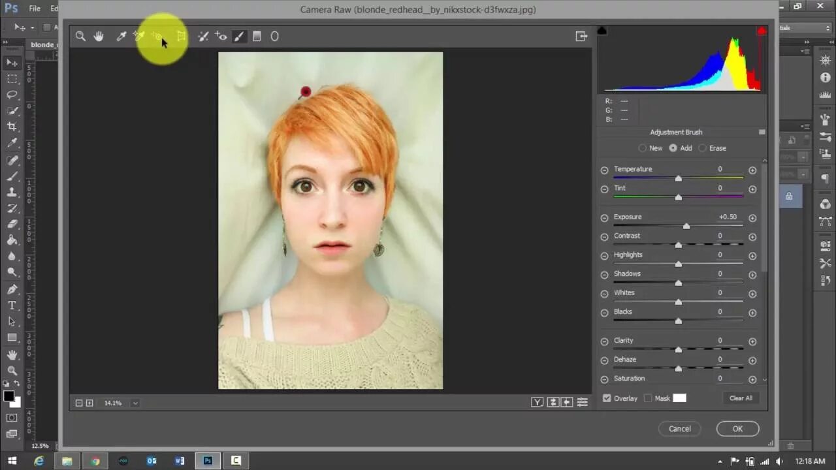Select the New brush radio option
This screenshot has width=836, height=470.
tap(651, 148)
